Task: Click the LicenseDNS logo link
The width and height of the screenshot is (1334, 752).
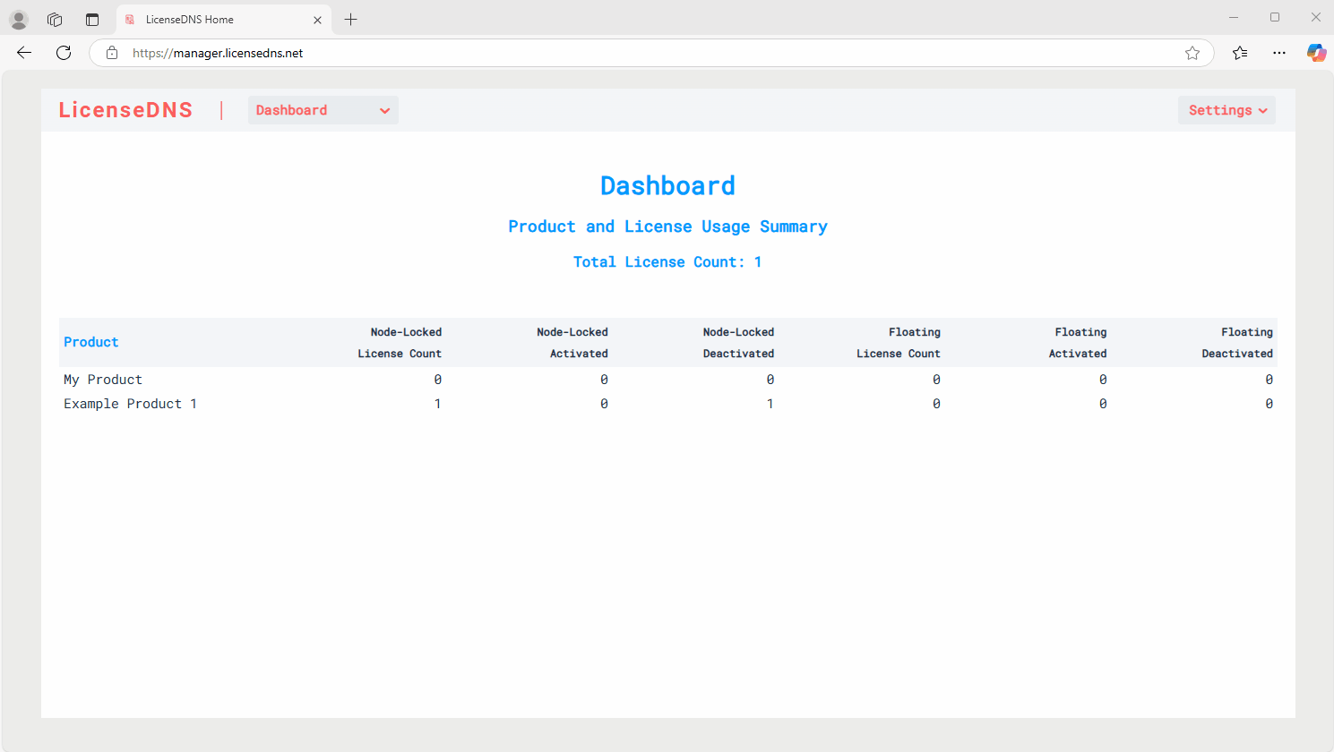Action: click(125, 110)
